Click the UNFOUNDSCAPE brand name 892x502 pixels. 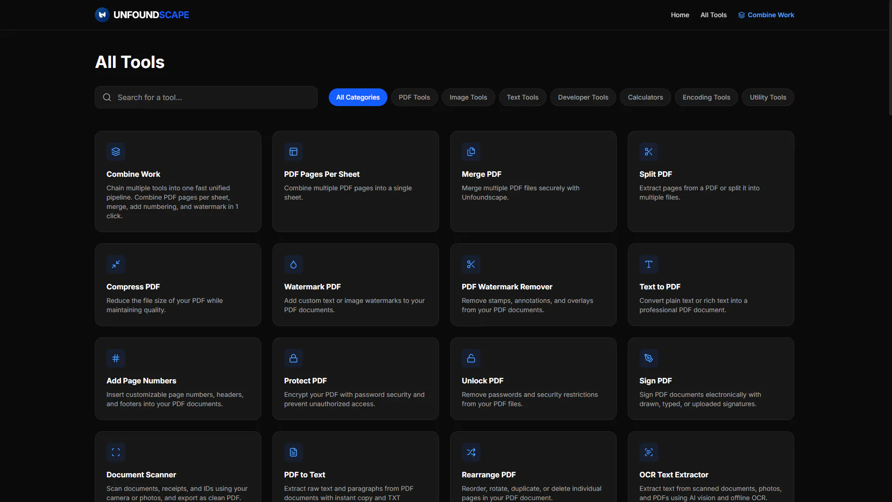[151, 15]
